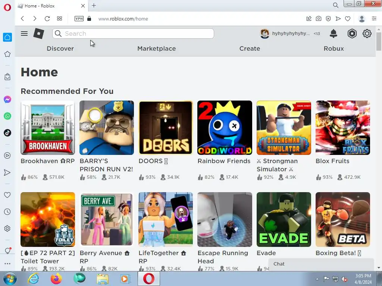Open Rainbow Friends game thumbnail

click(225, 128)
